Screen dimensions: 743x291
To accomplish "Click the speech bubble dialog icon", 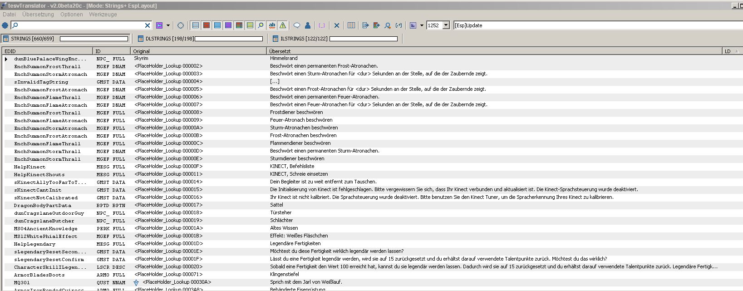I will (297, 25).
